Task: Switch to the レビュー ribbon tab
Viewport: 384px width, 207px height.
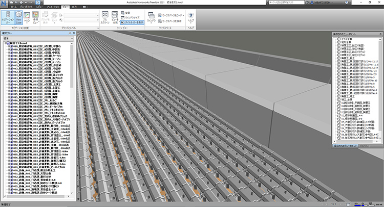Action: point(39,7)
